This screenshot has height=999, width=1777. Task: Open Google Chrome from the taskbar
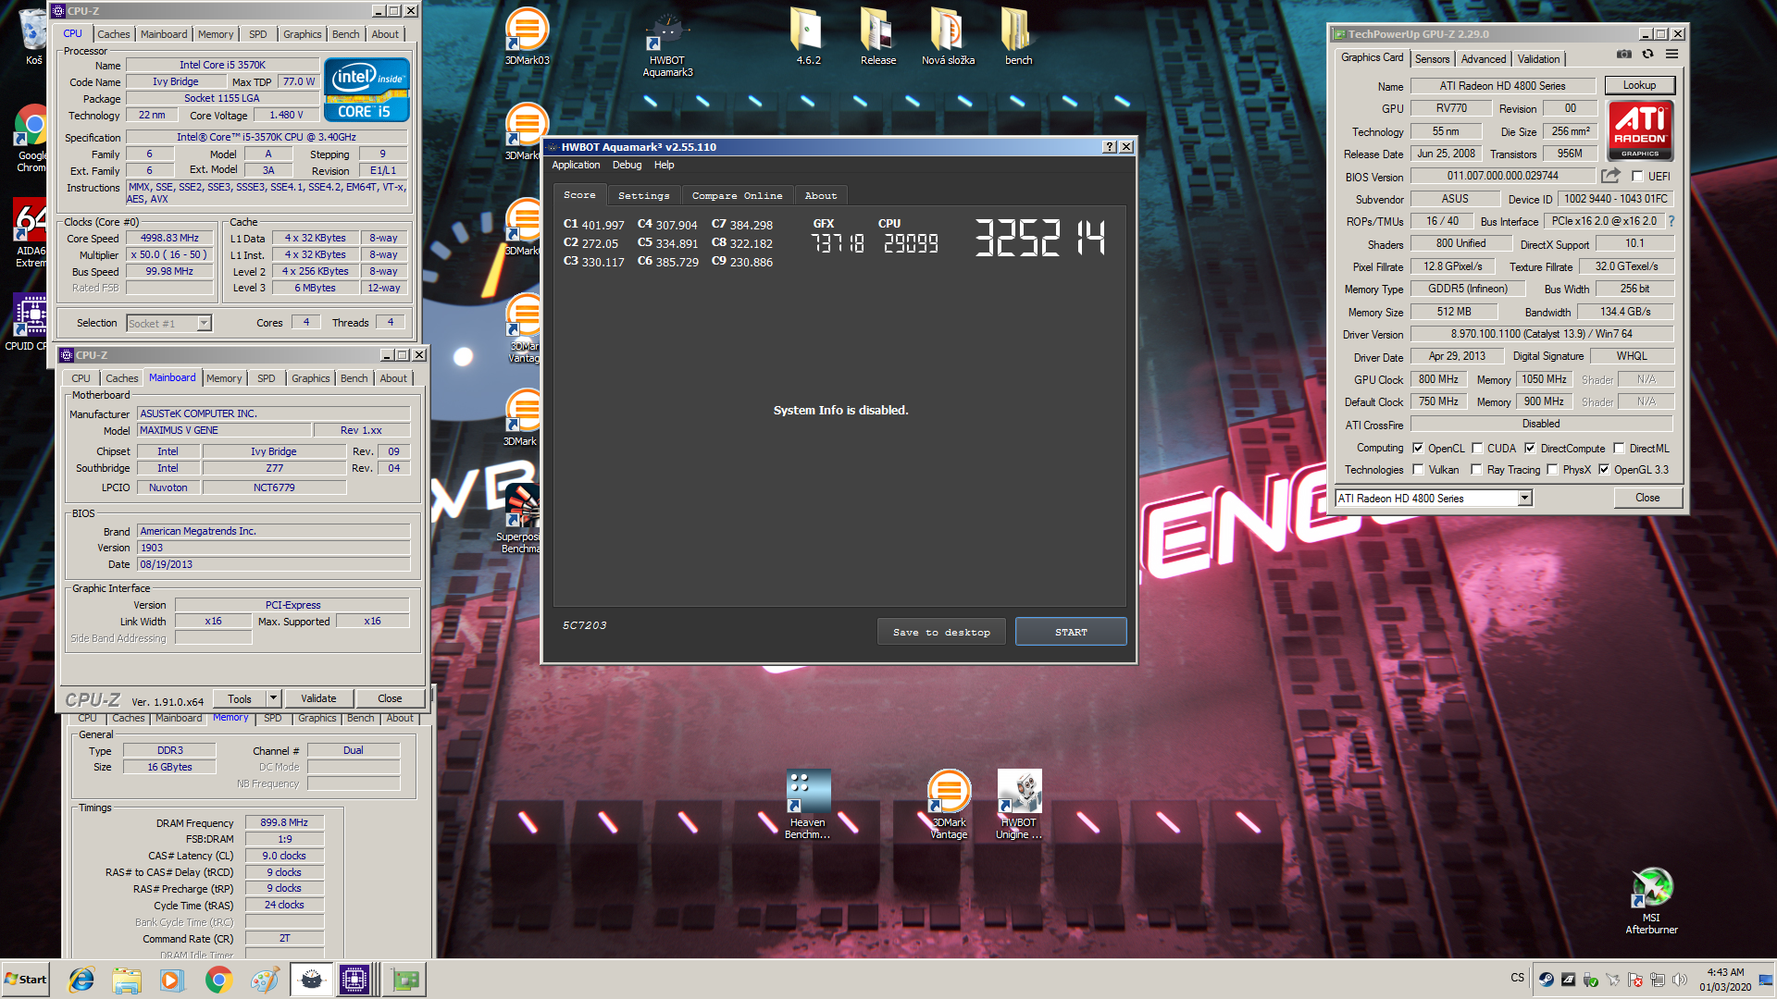(x=218, y=980)
